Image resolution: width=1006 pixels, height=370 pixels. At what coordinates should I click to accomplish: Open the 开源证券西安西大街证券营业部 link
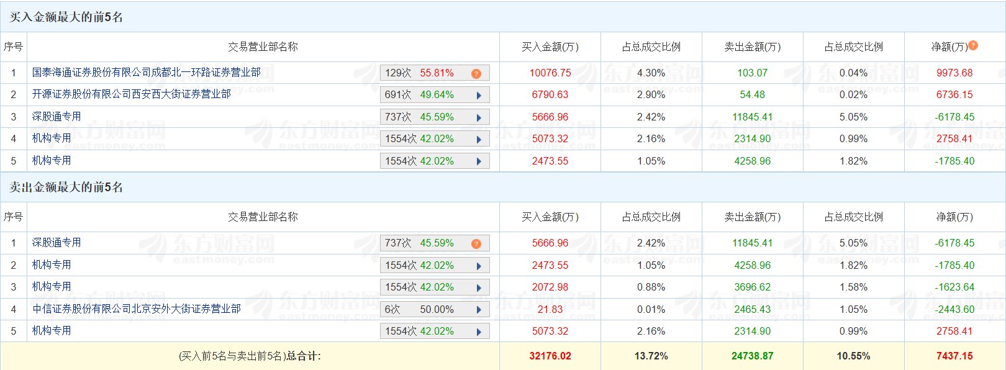pos(131,94)
